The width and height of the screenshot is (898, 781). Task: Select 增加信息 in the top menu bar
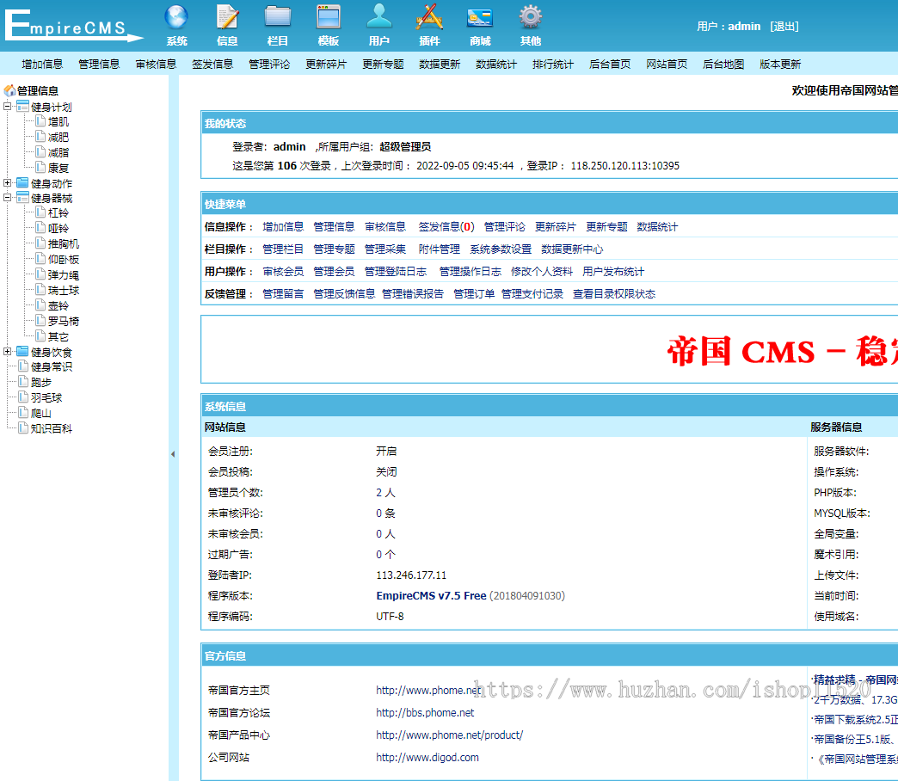42,65
